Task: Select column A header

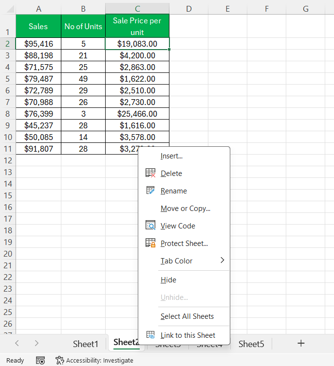Action: pyautogui.click(x=38, y=9)
